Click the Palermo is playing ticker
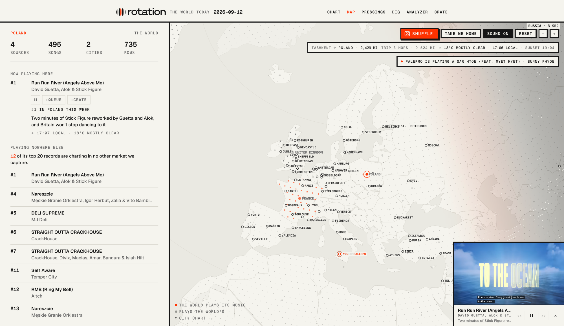The image size is (564, 326). (477, 62)
